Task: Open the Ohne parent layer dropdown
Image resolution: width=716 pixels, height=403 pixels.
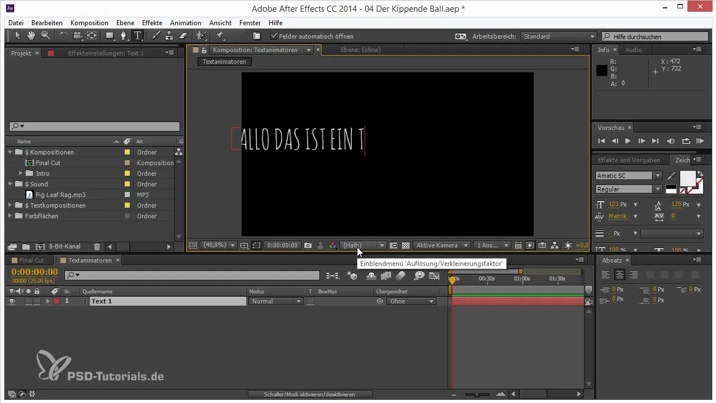Action: coord(411,301)
